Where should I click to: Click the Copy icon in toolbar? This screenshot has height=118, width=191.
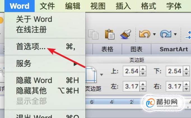pos(94,34)
